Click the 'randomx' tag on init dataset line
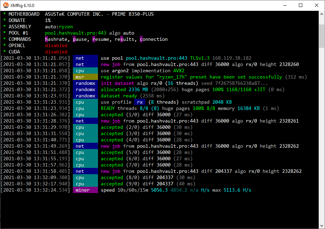 tap(85, 83)
